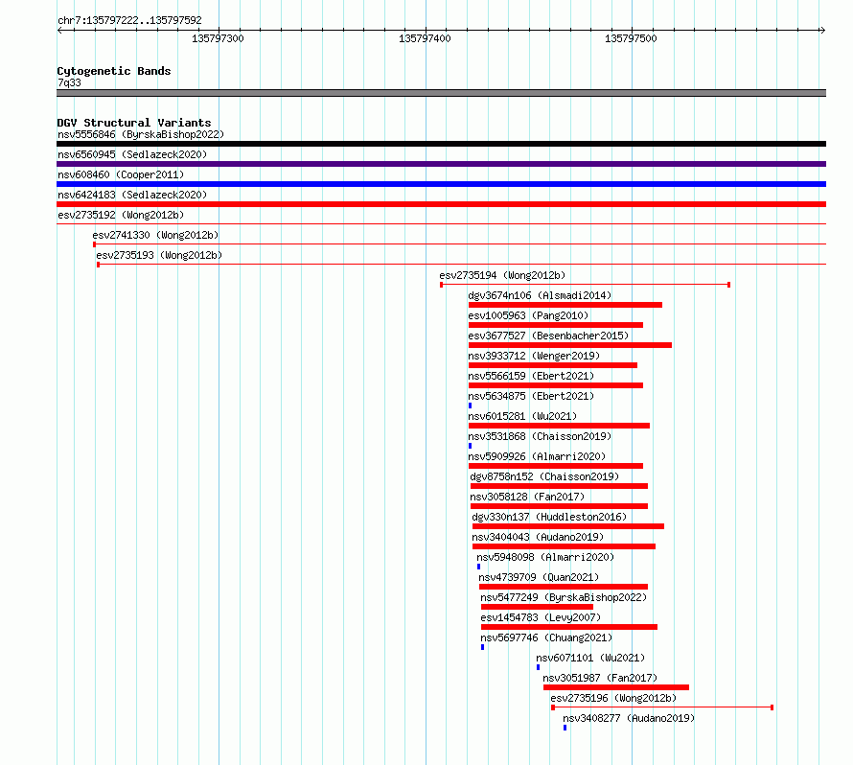This screenshot has height=765, width=853.
Task: Select nsv6071101 (Wu2021) variant label
Action: pos(590,658)
